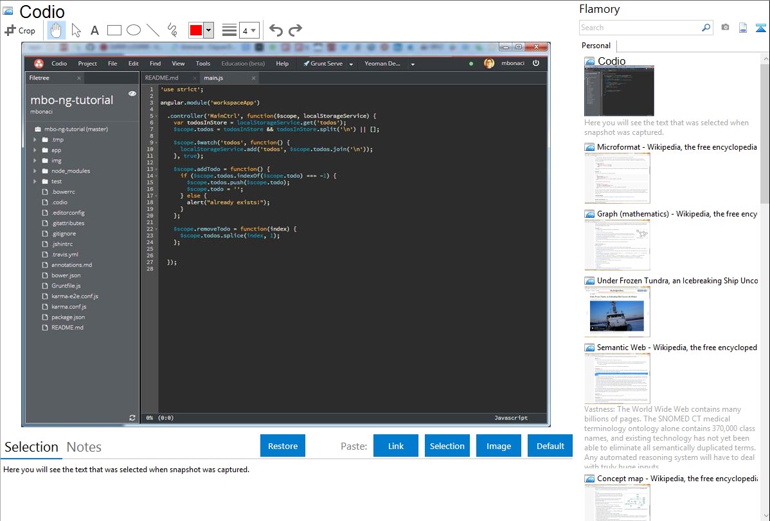
Task: Click the magnifier search icon
Action: (x=706, y=28)
